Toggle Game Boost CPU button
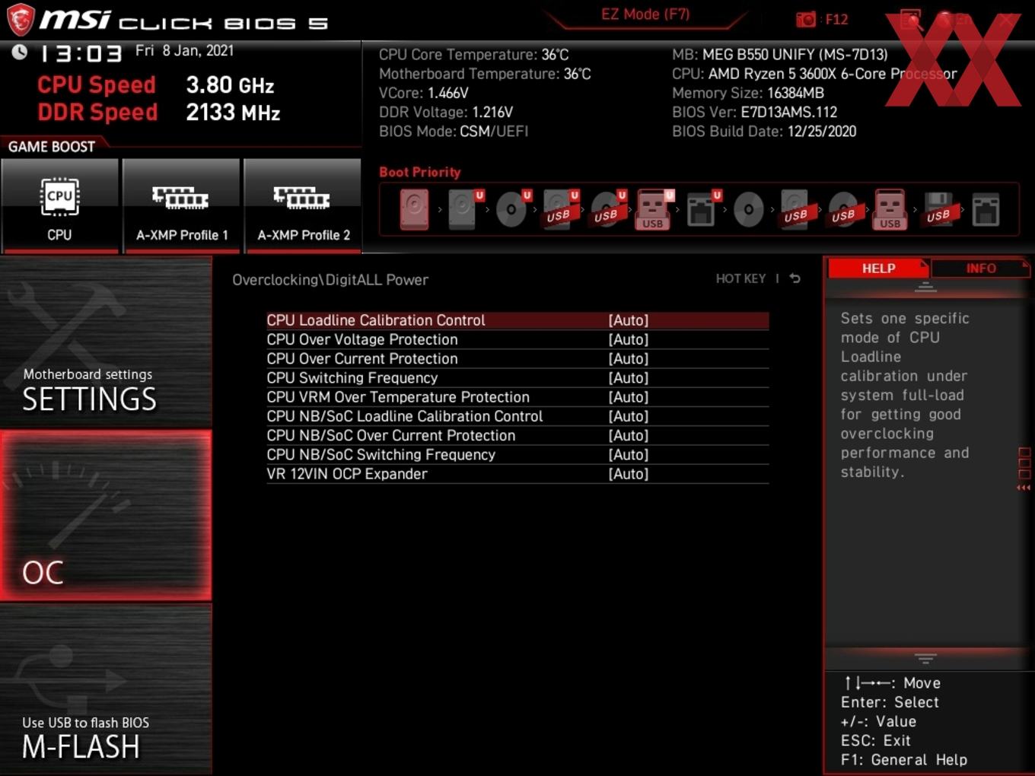 59,205
